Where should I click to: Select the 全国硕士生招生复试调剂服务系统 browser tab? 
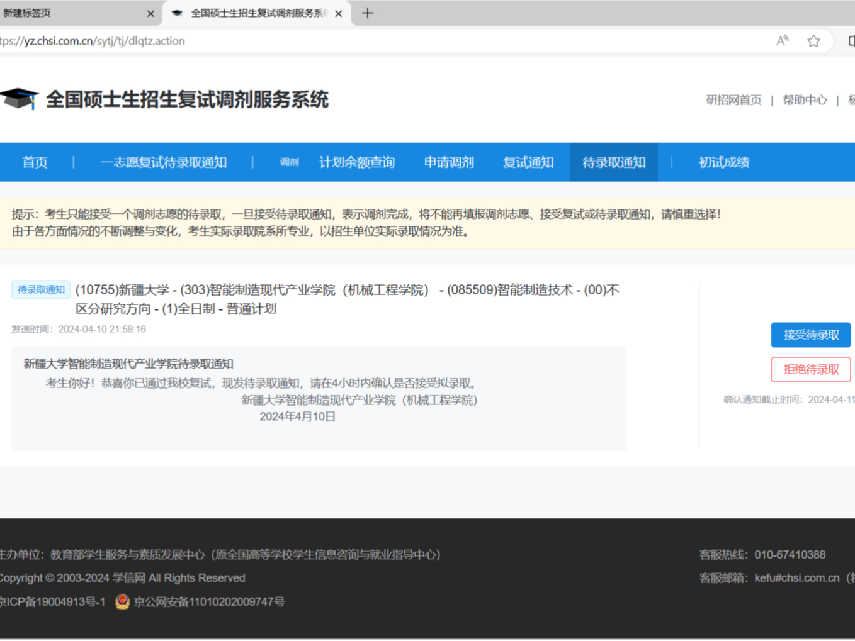(257, 13)
